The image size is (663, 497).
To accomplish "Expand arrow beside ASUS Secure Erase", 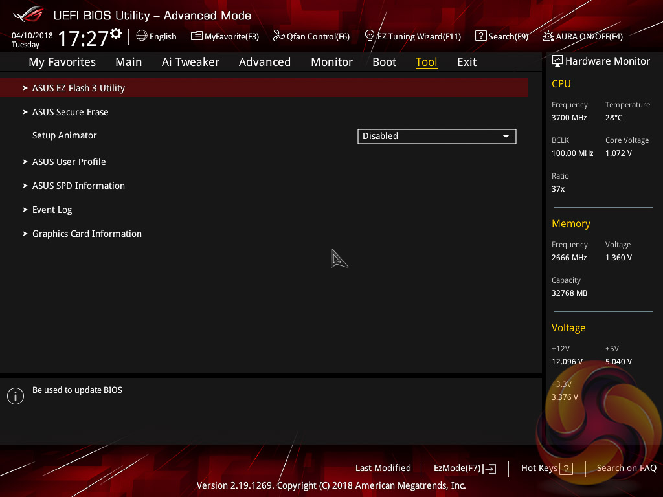I will coord(25,112).
